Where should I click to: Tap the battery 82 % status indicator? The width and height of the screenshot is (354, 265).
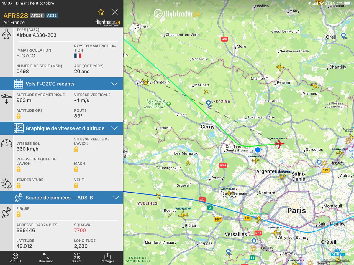342,3
